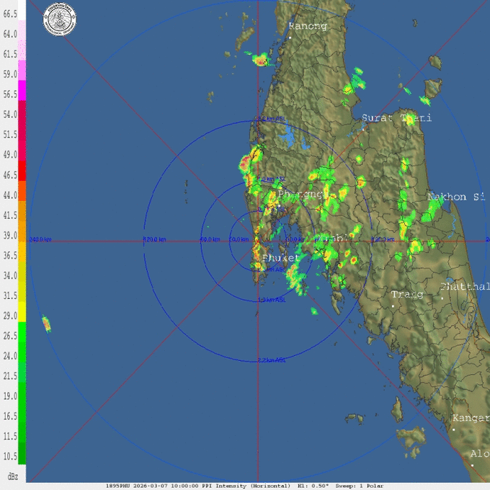This screenshot has height=490, width=490.
Task: Select the Nakhon Si map label
Action: pyautogui.click(x=456, y=197)
